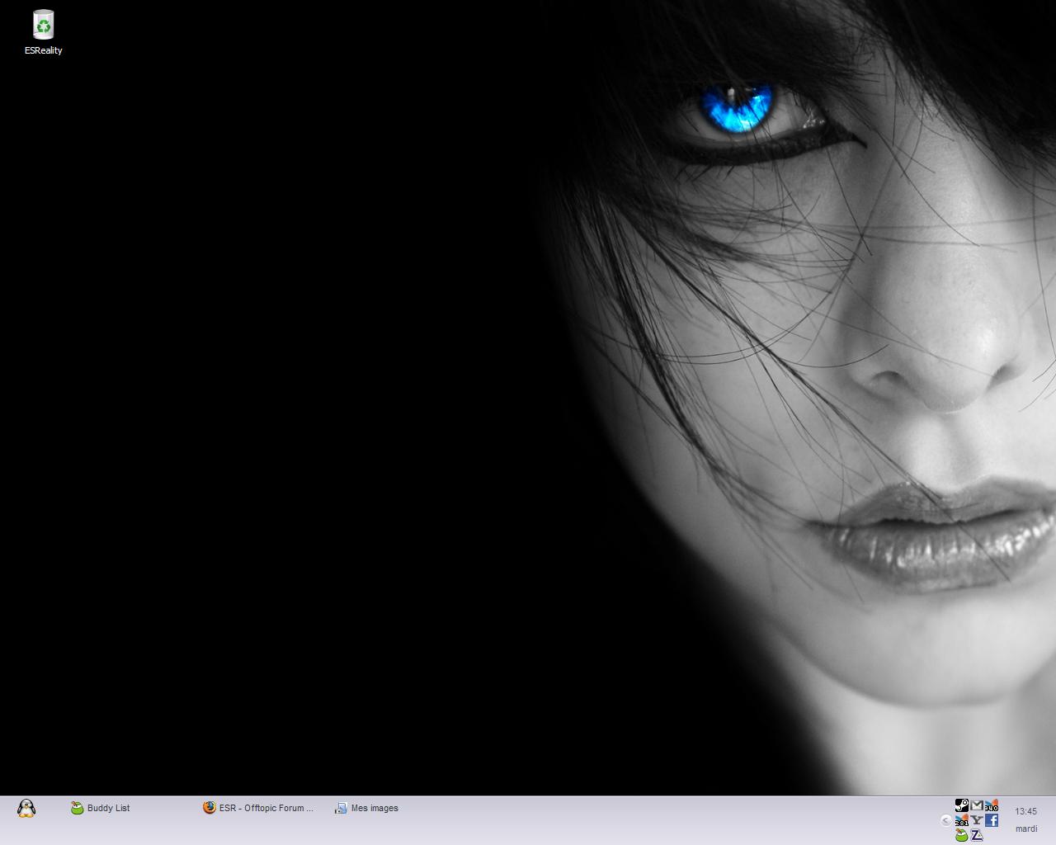Expand hidden system tray icons arrow
Image resolution: width=1056 pixels, height=845 pixels.
945,820
